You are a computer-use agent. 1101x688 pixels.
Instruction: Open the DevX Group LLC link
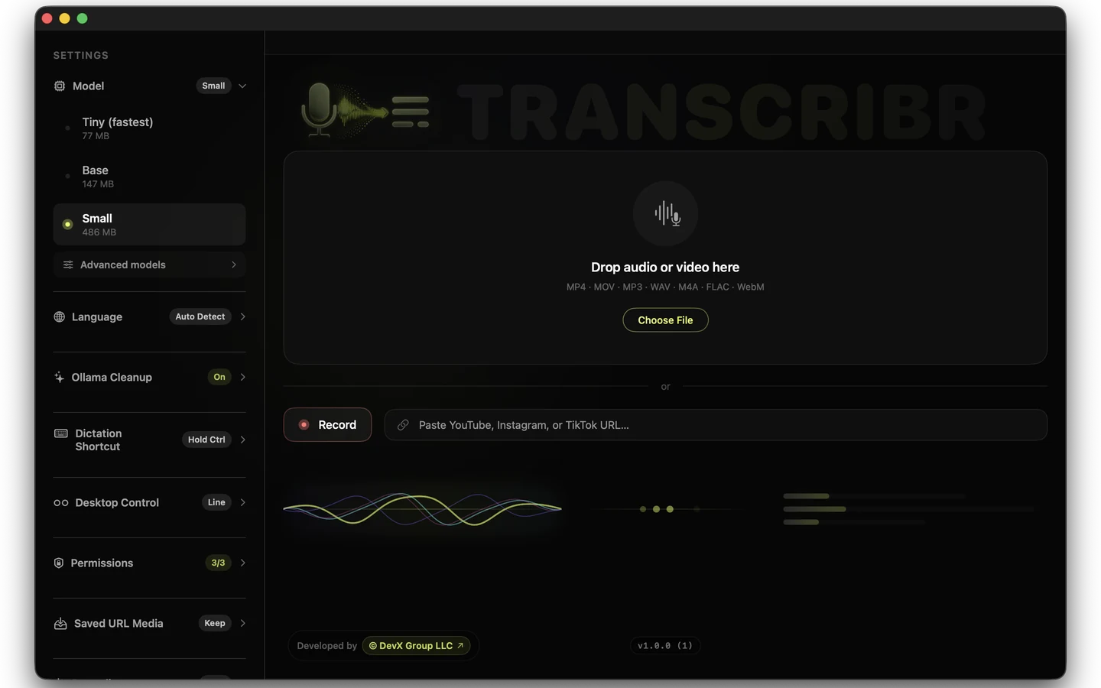(x=416, y=646)
